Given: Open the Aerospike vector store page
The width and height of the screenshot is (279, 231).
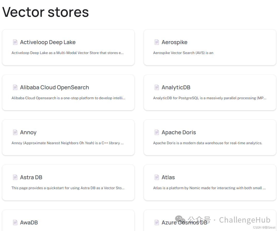Looking at the screenshot, I should (x=174, y=42).
